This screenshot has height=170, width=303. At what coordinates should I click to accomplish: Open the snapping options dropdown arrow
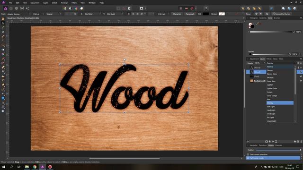click(196, 8)
